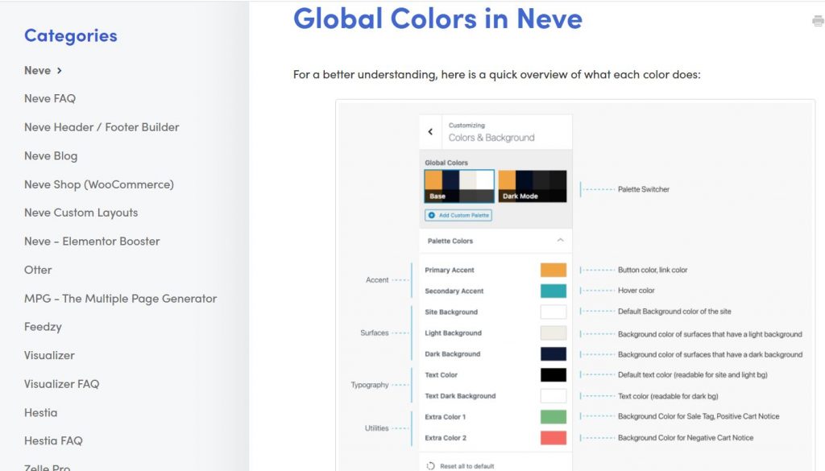Go to Neve Header / Footer Builder

[102, 127]
